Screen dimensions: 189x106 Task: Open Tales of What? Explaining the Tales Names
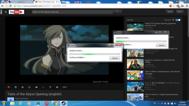click(162, 72)
